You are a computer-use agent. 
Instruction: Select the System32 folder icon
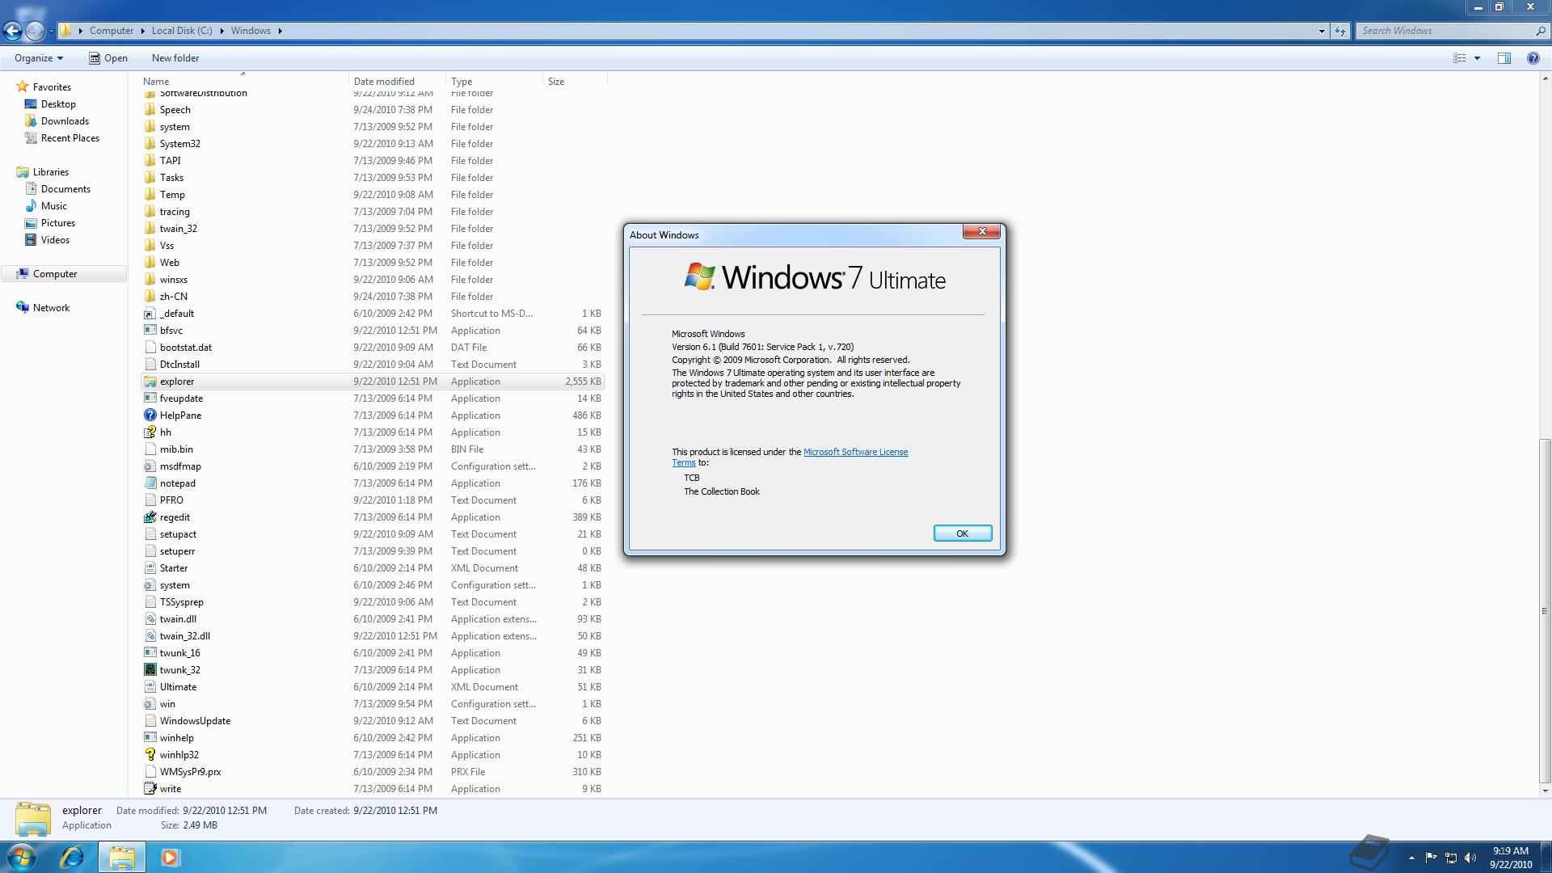coord(150,144)
